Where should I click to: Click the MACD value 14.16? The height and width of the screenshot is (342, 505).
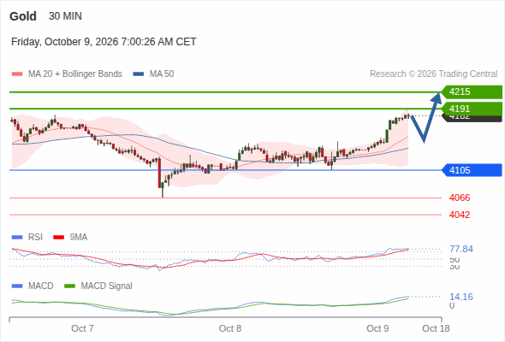point(461,297)
